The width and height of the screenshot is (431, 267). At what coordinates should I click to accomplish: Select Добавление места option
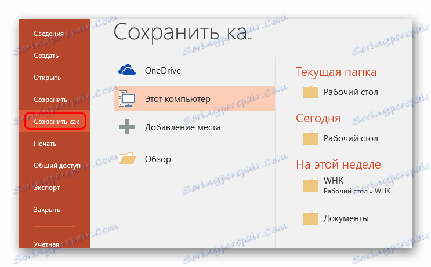point(183,127)
